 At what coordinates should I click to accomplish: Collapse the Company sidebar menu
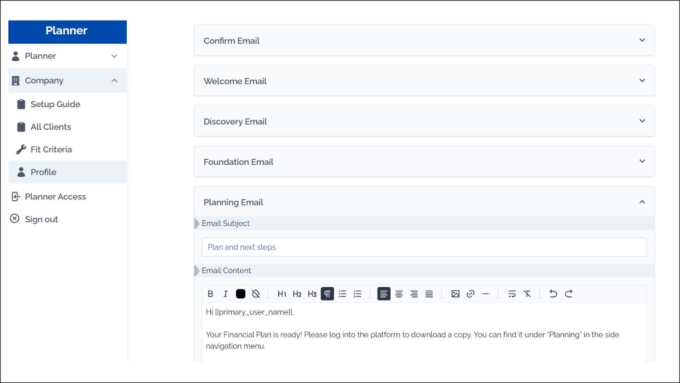pos(68,80)
